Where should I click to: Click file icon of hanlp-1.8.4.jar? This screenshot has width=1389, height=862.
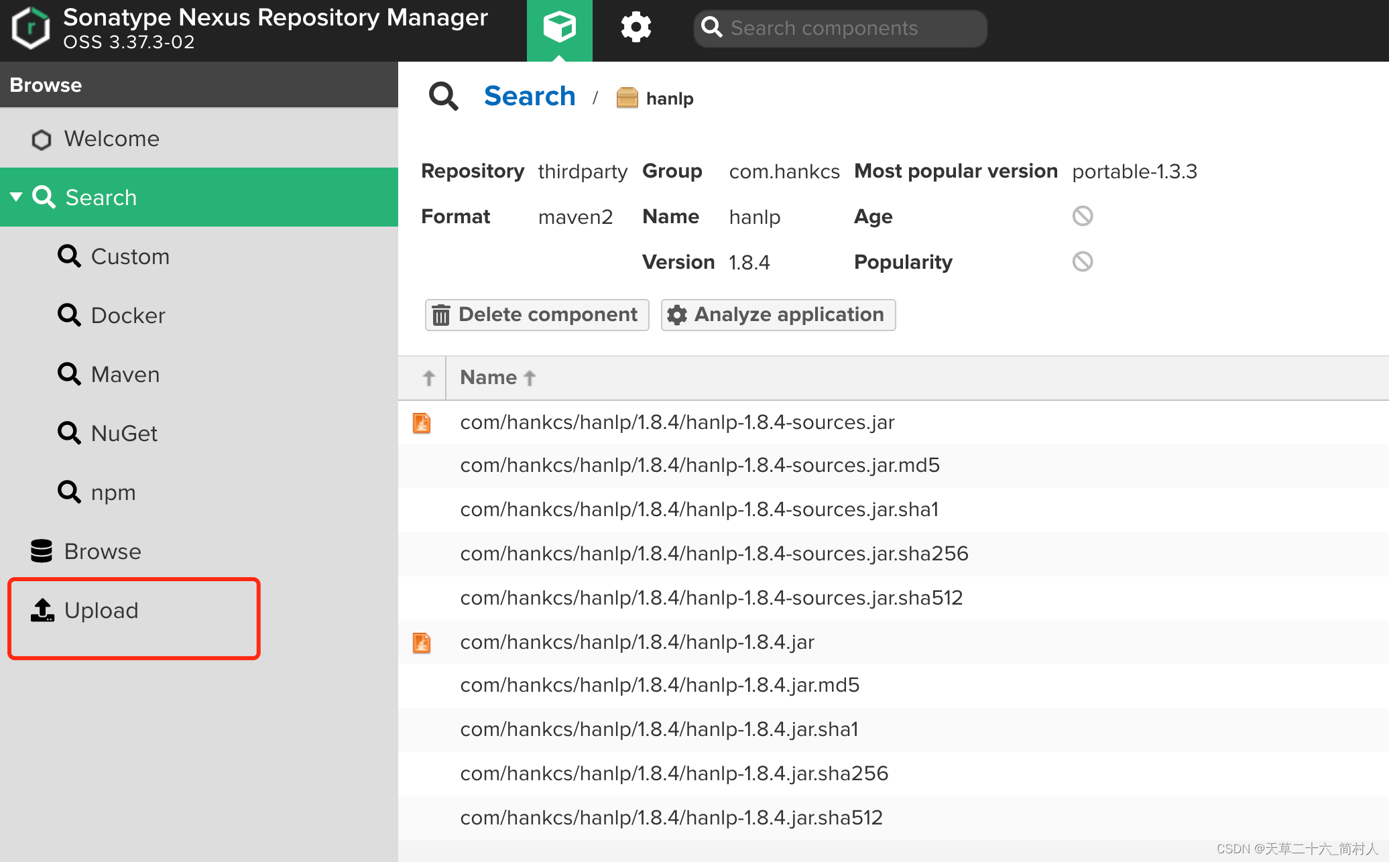coord(422,643)
